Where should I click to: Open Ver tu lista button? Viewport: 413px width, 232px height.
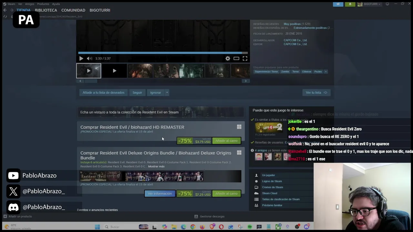pyautogui.click(x=316, y=92)
